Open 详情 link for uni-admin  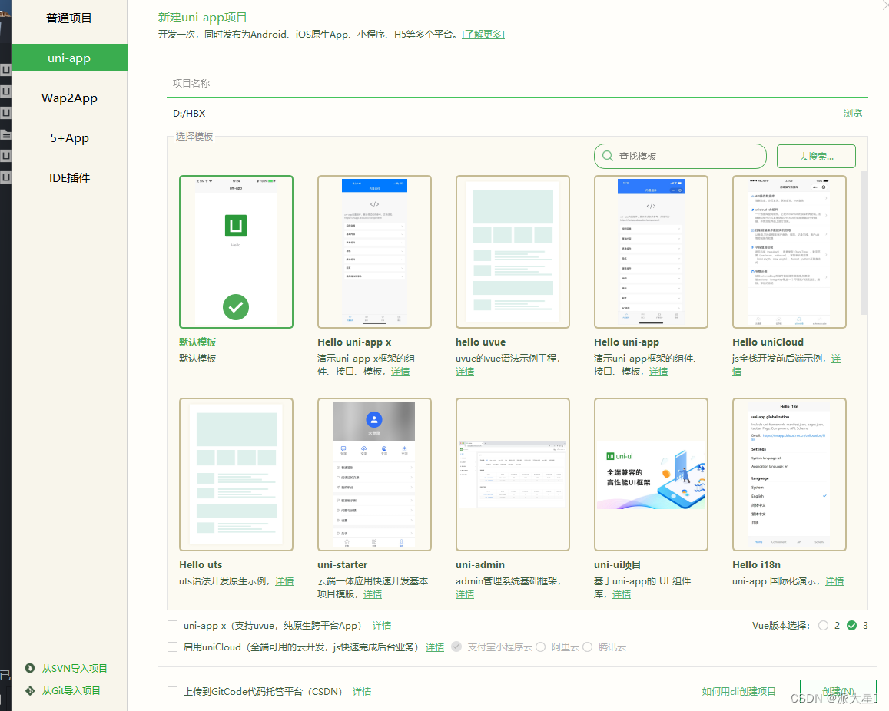[x=465, y=594]
